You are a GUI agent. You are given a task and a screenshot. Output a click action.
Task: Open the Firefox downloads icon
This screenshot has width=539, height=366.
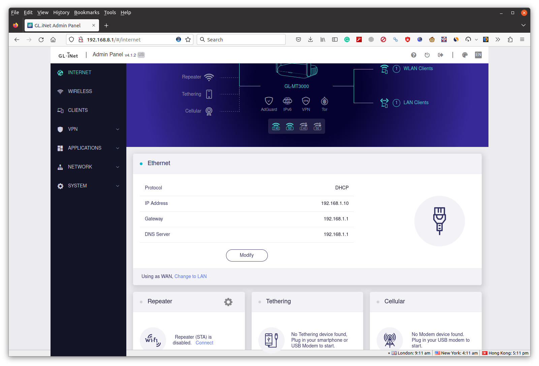311,39
